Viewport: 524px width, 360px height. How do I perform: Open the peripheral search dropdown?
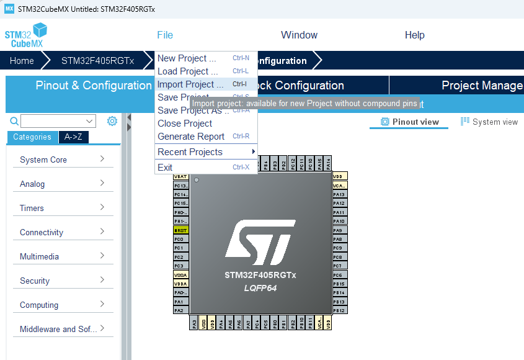pos(89,121)
